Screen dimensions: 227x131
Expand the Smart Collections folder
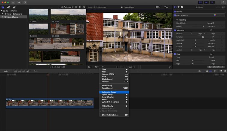pos(3,14)
